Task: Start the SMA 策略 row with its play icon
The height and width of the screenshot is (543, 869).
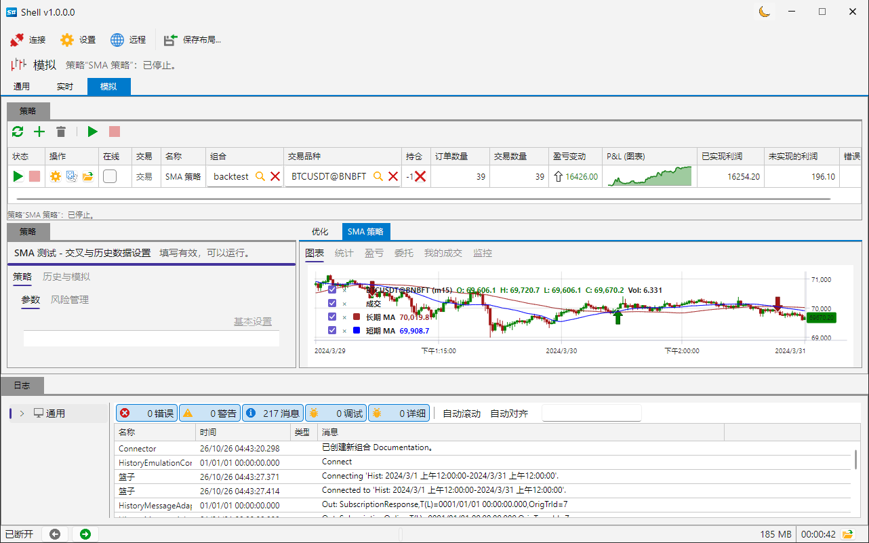Action: (18, 176)
